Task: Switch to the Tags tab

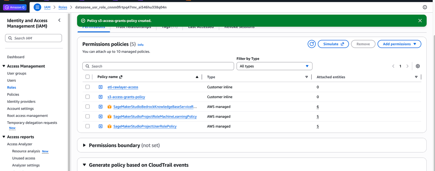Action: (169, 27)
